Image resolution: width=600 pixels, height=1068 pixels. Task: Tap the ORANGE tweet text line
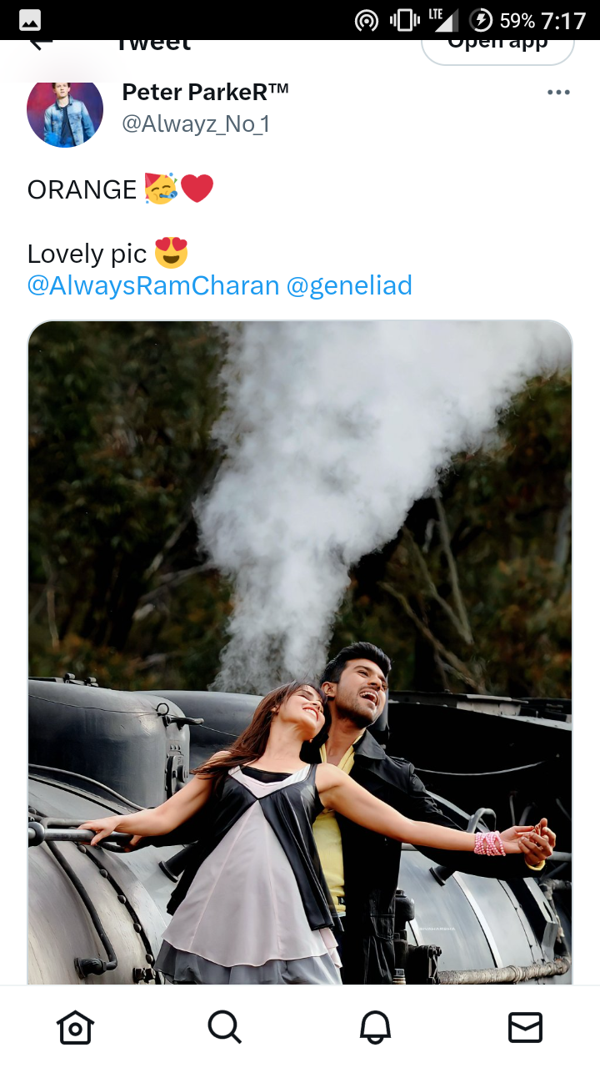click(x=121, y=189)
